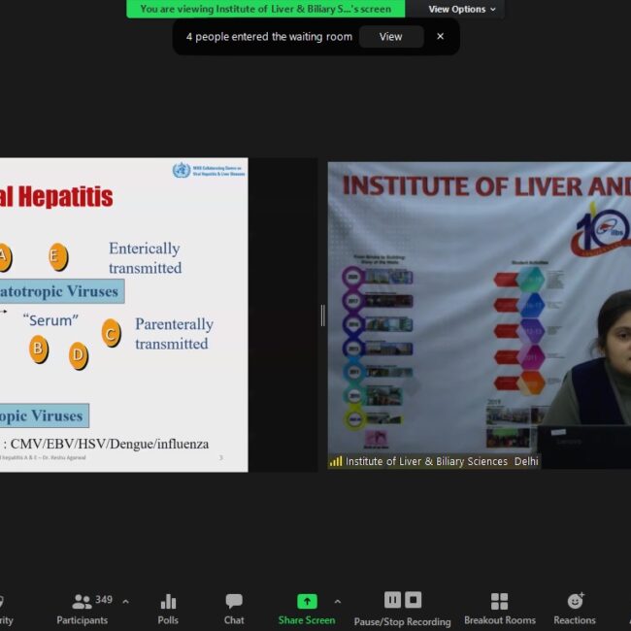Click View to see the waiting room

(x=390, y=37)
